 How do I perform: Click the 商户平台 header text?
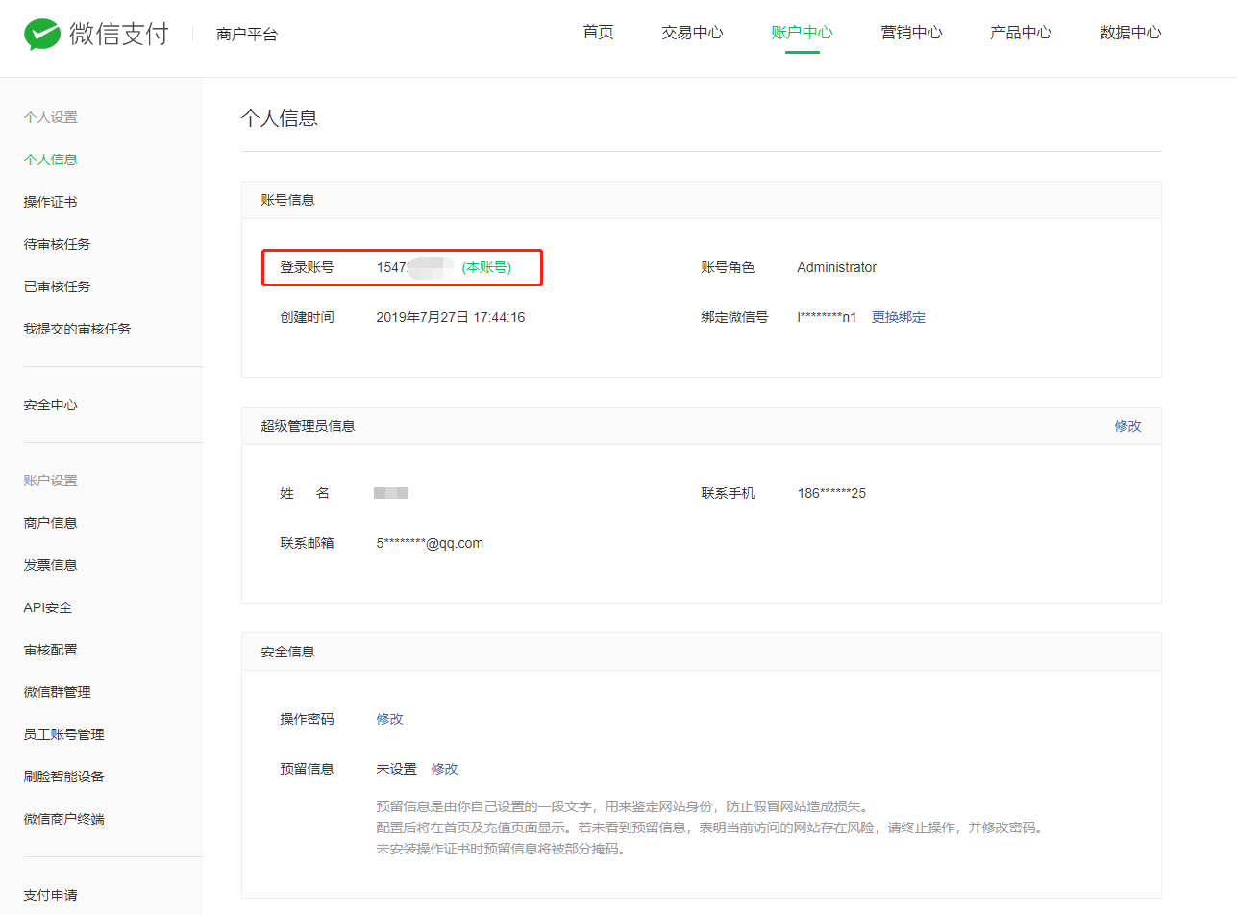pos(247,35)
